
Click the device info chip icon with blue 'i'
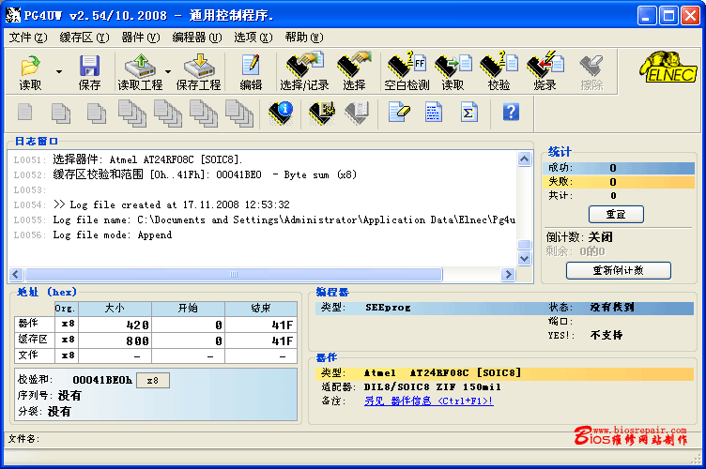coord(281,113)
